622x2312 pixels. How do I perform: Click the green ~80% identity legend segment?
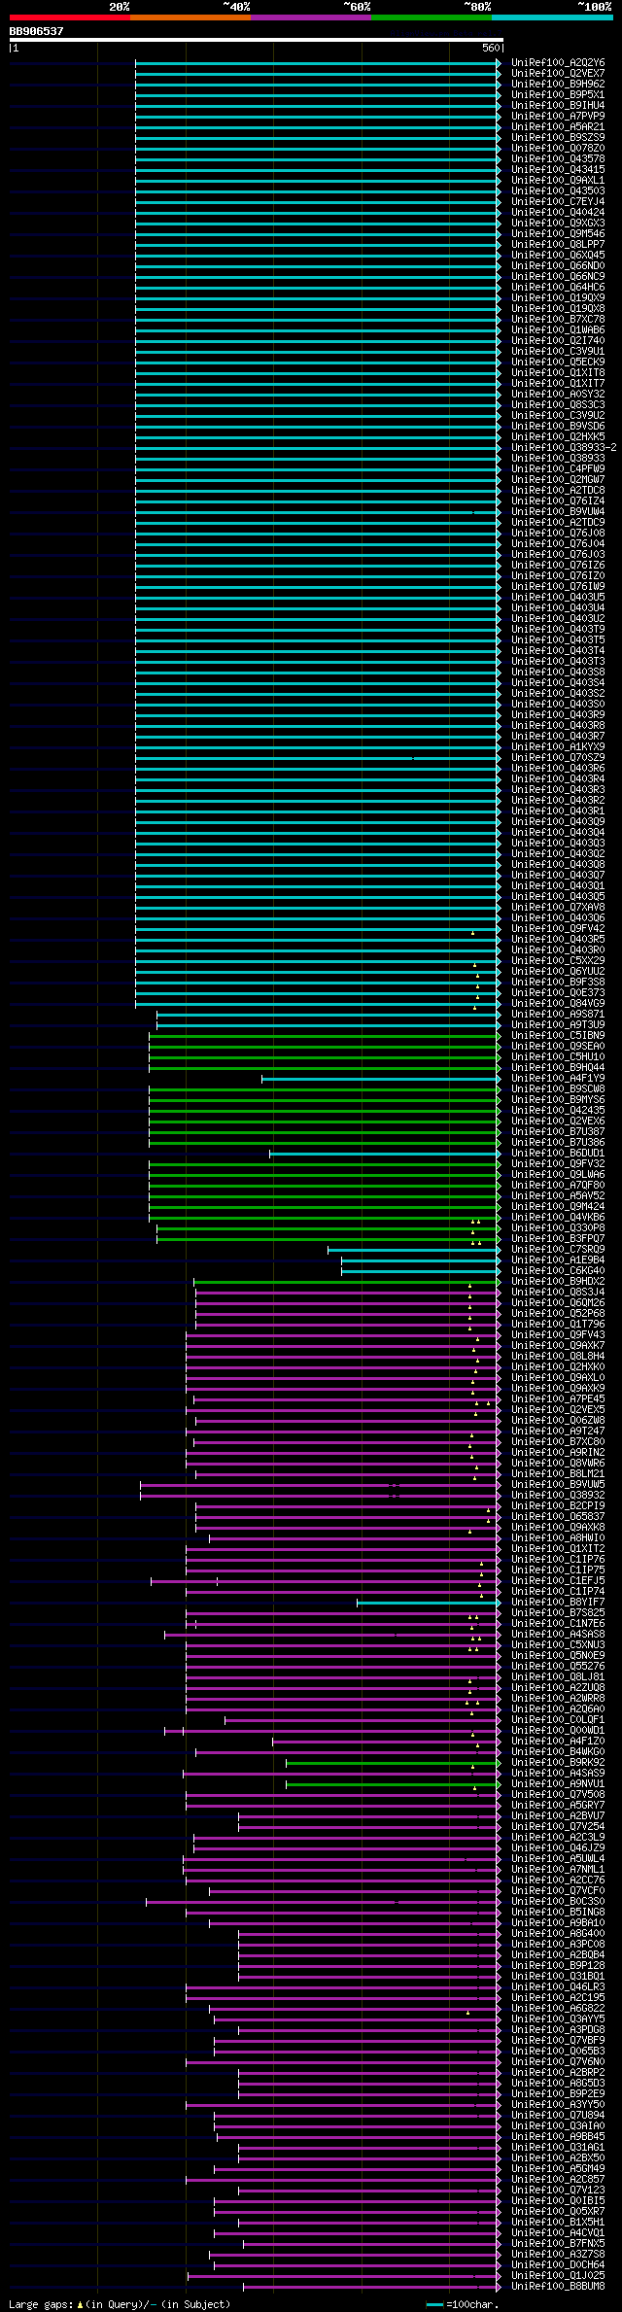click(x=432, y=17)
